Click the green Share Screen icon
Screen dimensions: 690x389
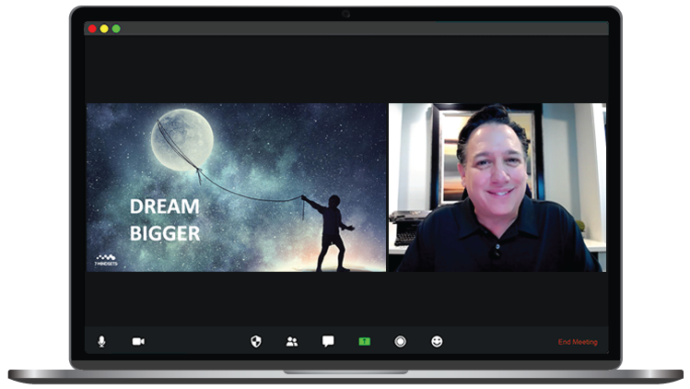[x=364, y=341]
